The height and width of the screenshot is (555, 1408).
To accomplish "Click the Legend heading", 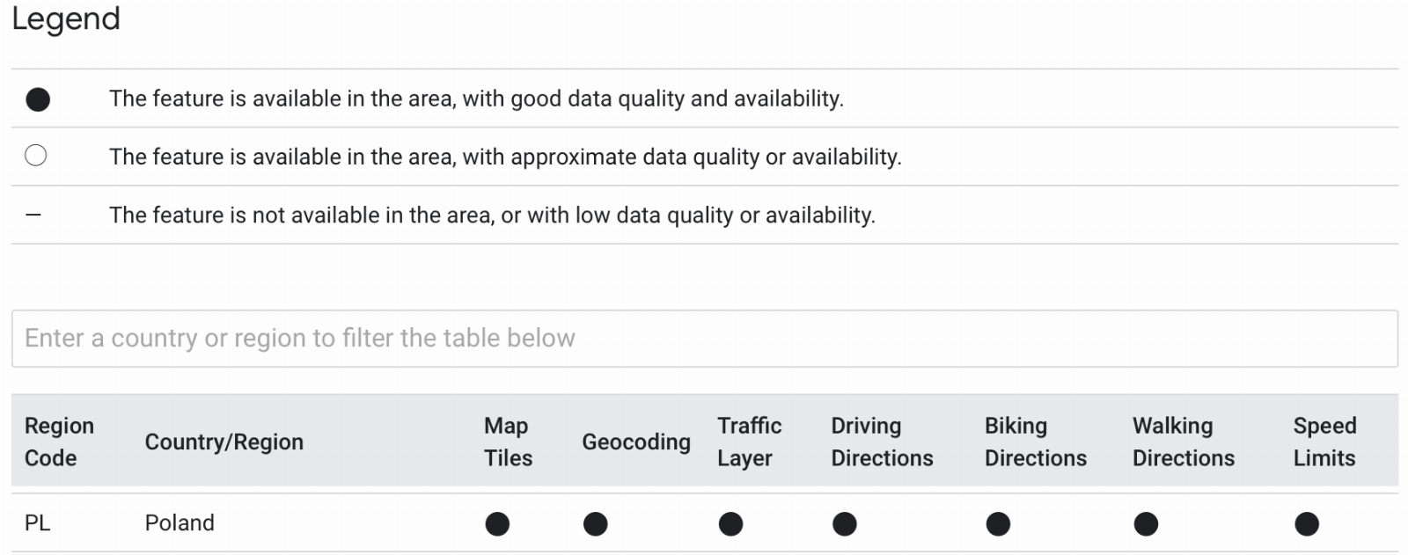I will pos(66,18).
